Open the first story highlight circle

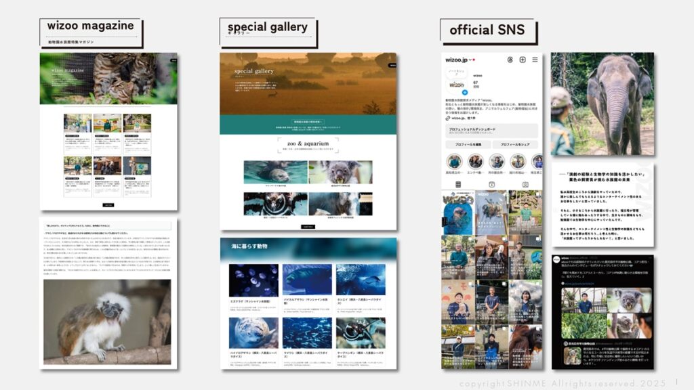[x=455, y=161]
